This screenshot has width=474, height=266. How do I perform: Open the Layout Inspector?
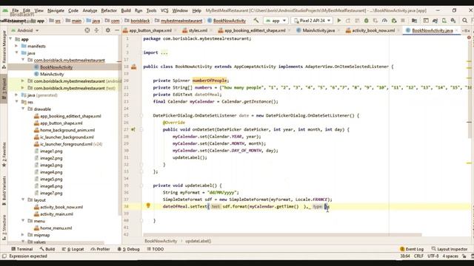click(x=450, y=249)
